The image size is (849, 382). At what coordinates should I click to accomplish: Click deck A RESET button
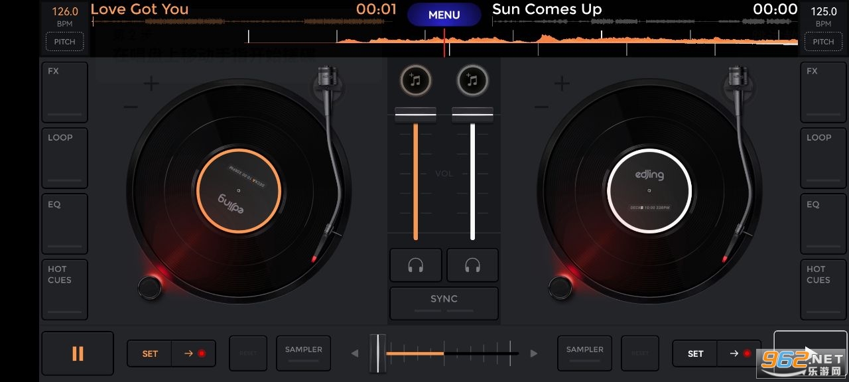[x=248, y=353]
